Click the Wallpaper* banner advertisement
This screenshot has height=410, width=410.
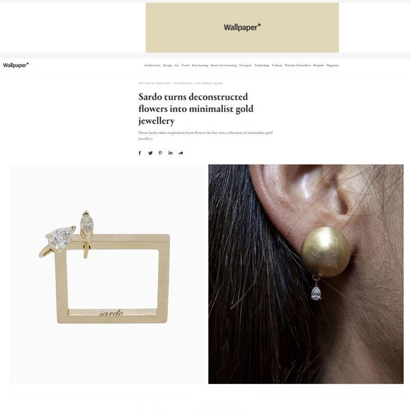pyautogui.click(x=242, y=28)
